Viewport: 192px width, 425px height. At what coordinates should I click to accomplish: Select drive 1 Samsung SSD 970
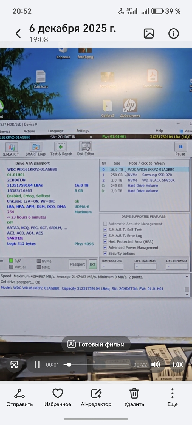(144, 175)
